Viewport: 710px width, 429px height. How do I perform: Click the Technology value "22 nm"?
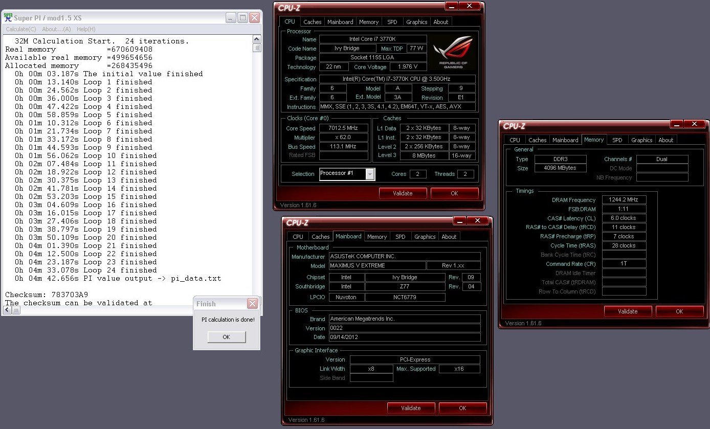click(x=334, y=67)
